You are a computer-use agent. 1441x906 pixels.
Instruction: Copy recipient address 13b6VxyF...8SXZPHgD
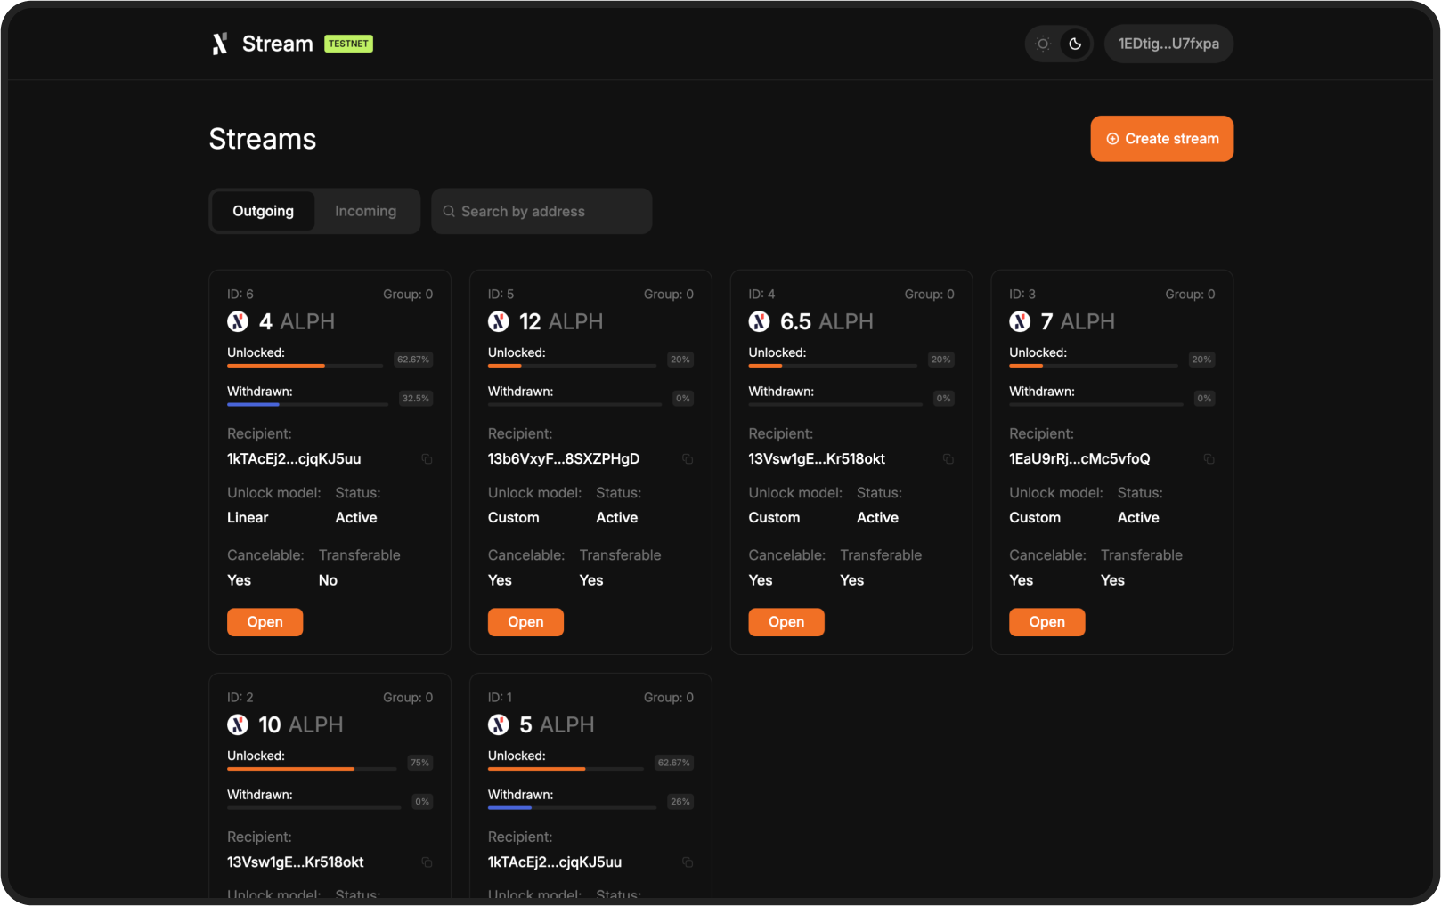click(688, 459)
